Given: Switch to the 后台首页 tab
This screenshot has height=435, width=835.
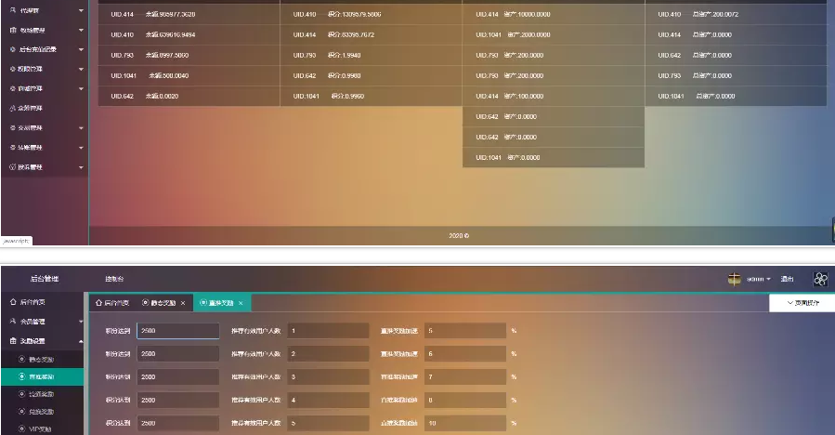Looking at the screenshot, I should [111, 303].
